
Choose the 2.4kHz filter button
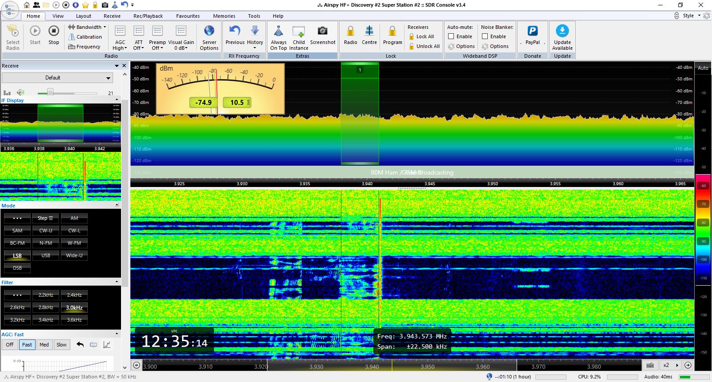[x=74, y=295]
